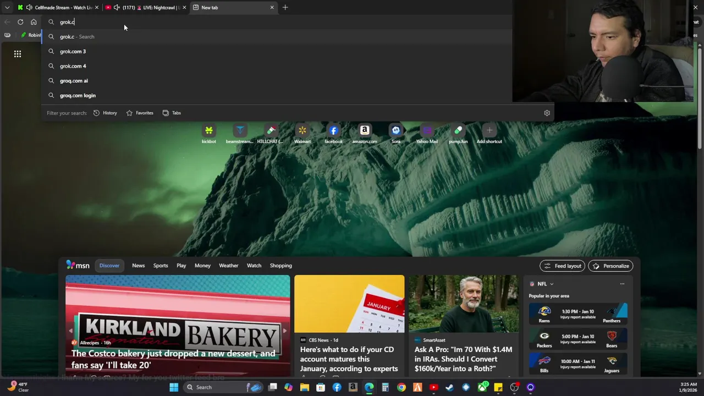Open the Rams vs Panthers game

[578, 313]
